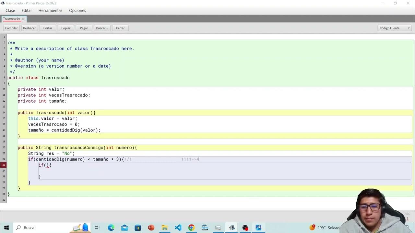Click the red line 23 number marker
The width and height of the screenshot is (415, 233).
3,165
